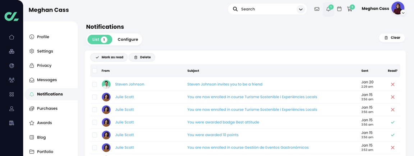The width and height of the screenshot is (414, 156).
Task: Click Julie Scott avatar on Best attitude row
Action: [x=106, y=122]
